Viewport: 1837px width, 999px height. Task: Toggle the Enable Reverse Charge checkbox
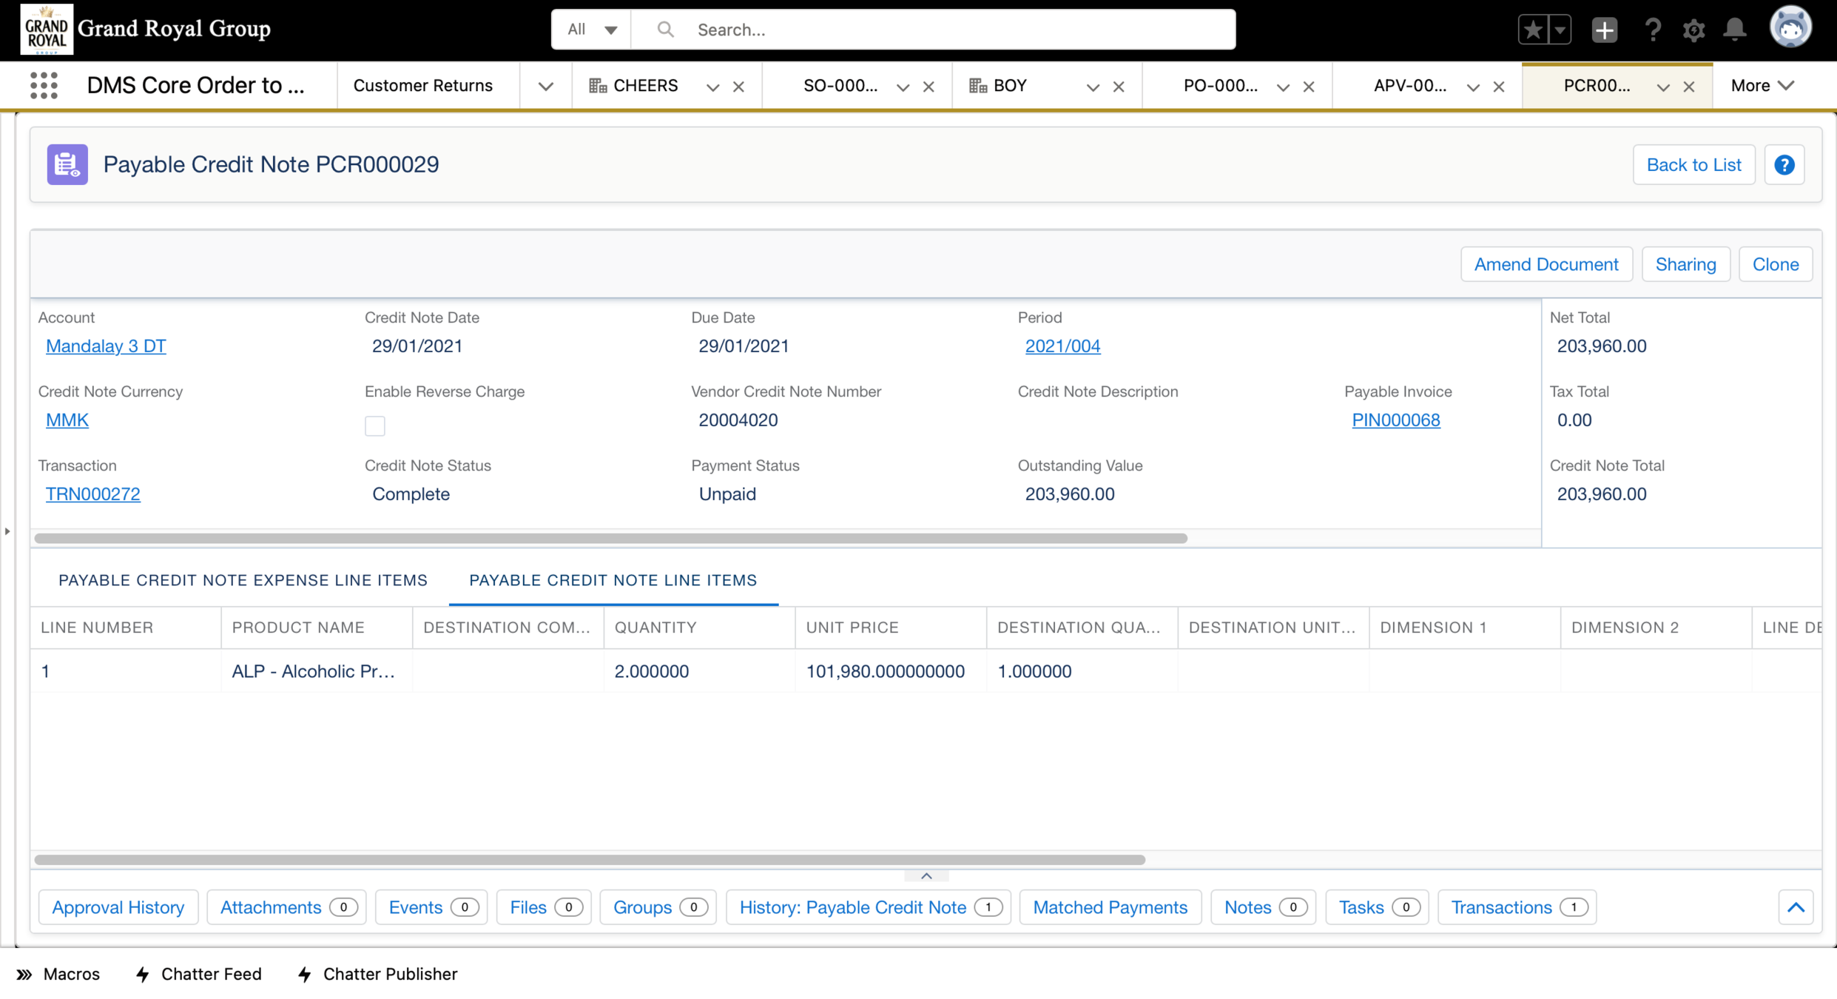click(375, 425)
